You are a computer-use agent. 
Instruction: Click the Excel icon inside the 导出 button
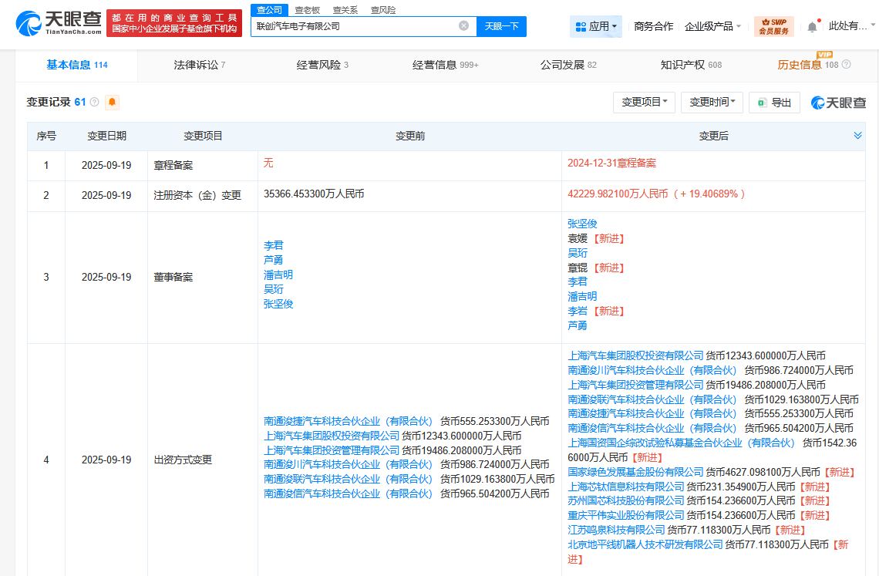point(762,102)
